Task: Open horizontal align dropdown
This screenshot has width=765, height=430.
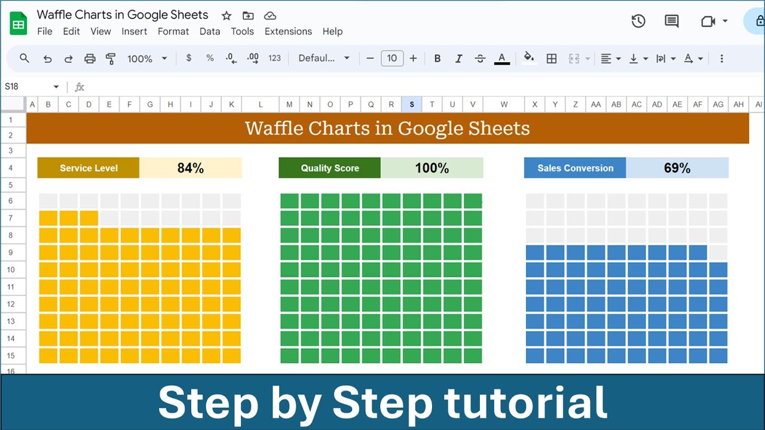Action: [610, 59]
